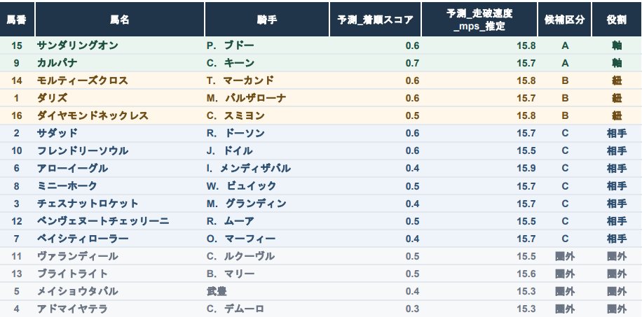Click jockey I. メンディザバル

tap(249, 169)
